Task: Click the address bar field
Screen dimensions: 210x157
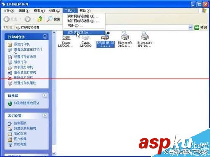Action: coord(102,28)
